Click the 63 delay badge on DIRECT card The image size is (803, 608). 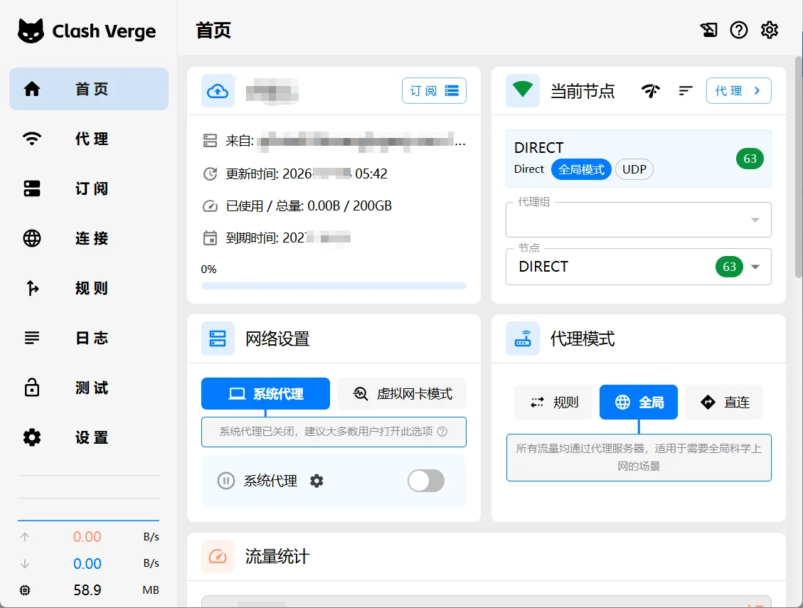click(750, 159)
